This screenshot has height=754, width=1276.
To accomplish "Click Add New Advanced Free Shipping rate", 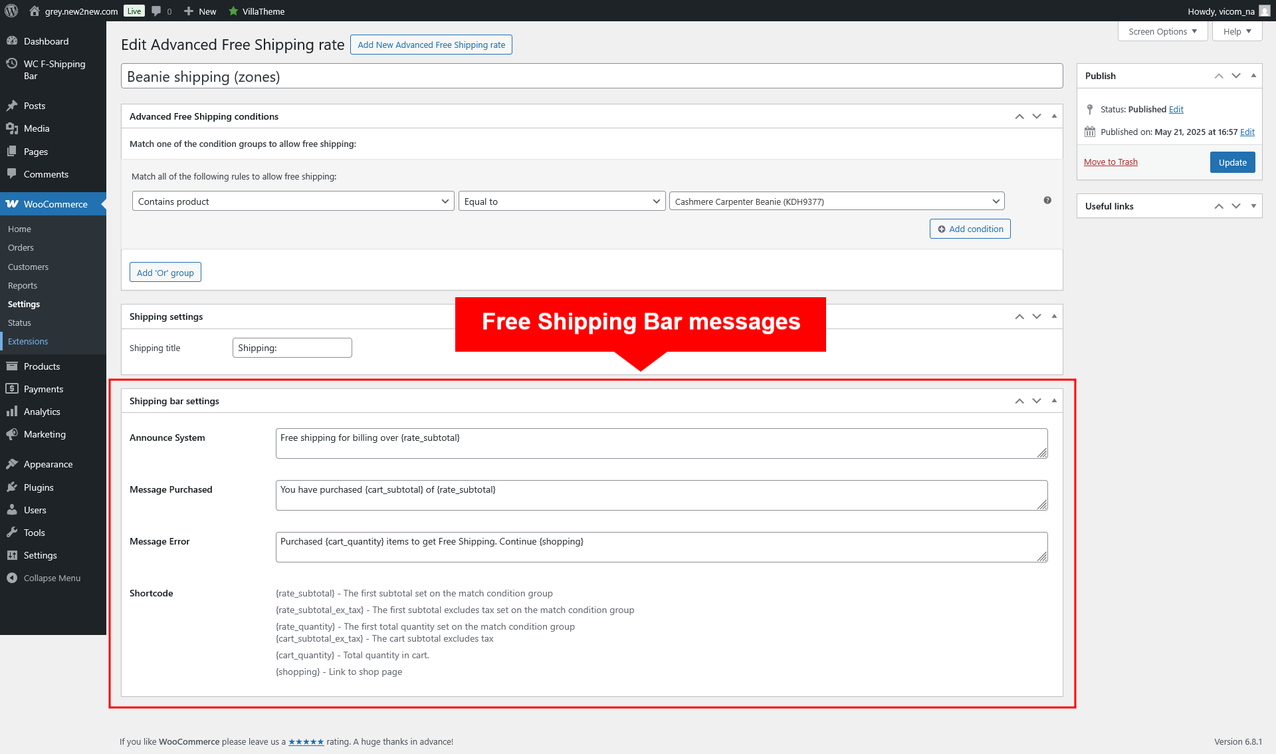I will click(431, 45).
